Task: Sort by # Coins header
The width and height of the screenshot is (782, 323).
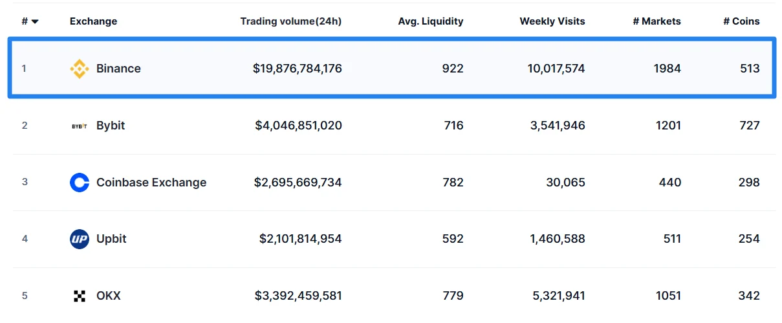Action: coord(742,21)
